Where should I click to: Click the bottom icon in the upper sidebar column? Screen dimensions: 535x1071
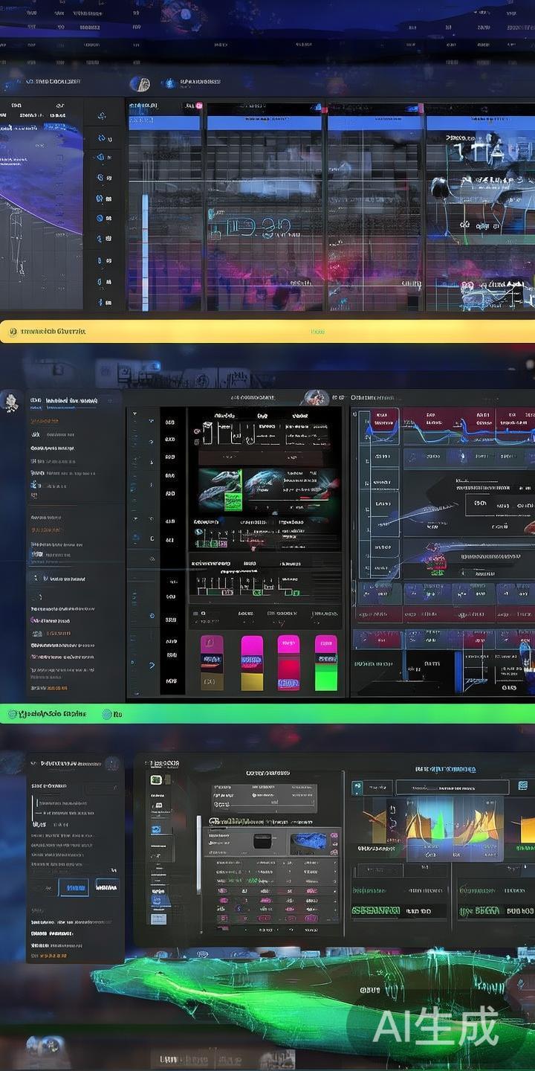(101, 303)
